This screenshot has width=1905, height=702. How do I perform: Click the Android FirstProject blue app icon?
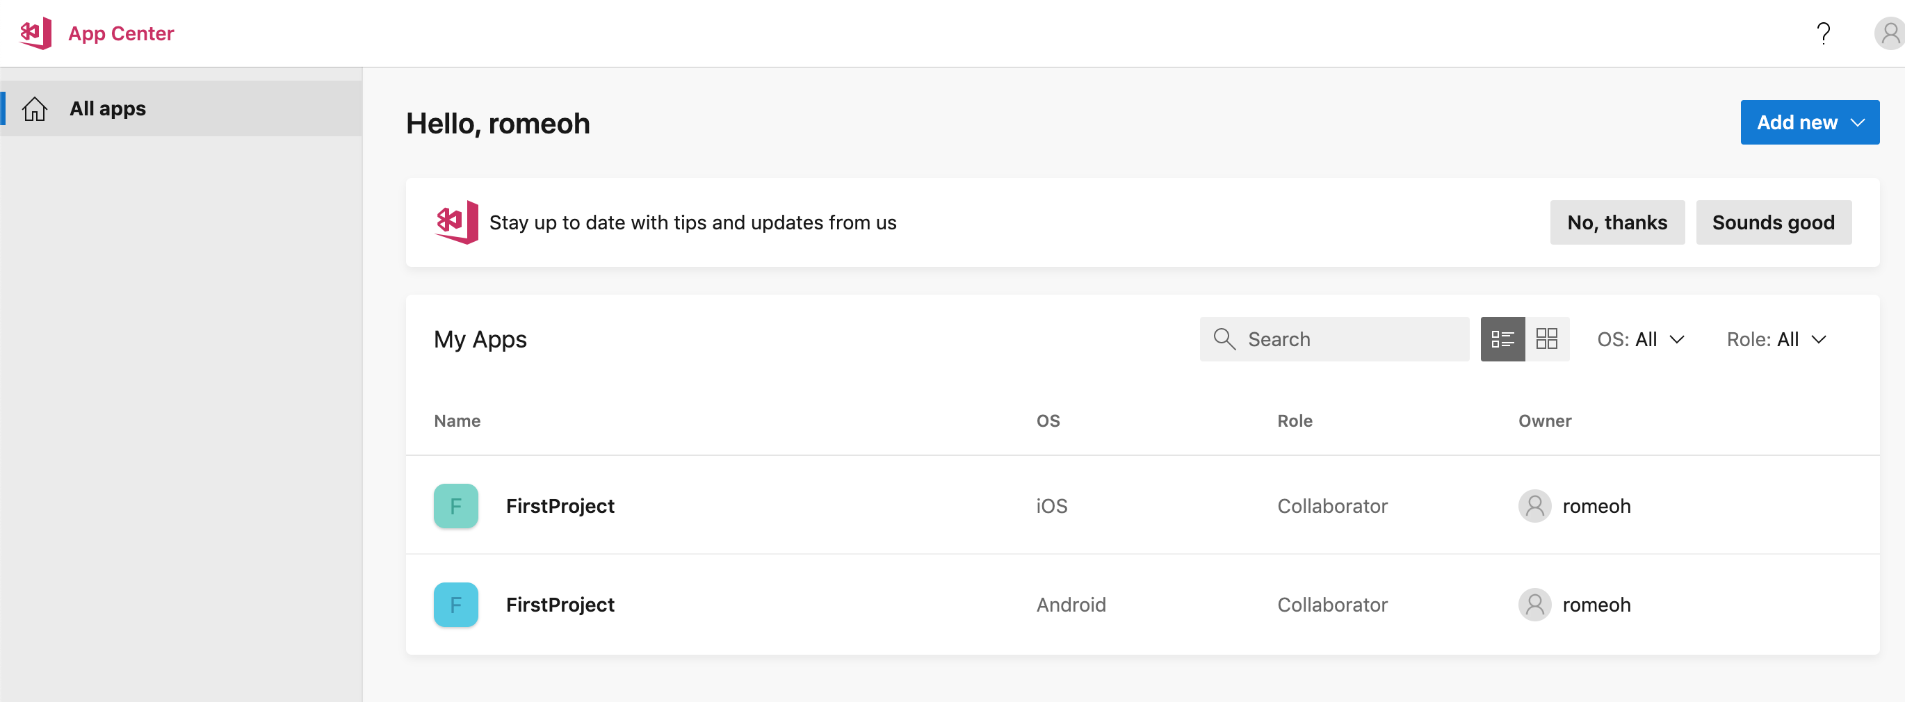[455, 605]
